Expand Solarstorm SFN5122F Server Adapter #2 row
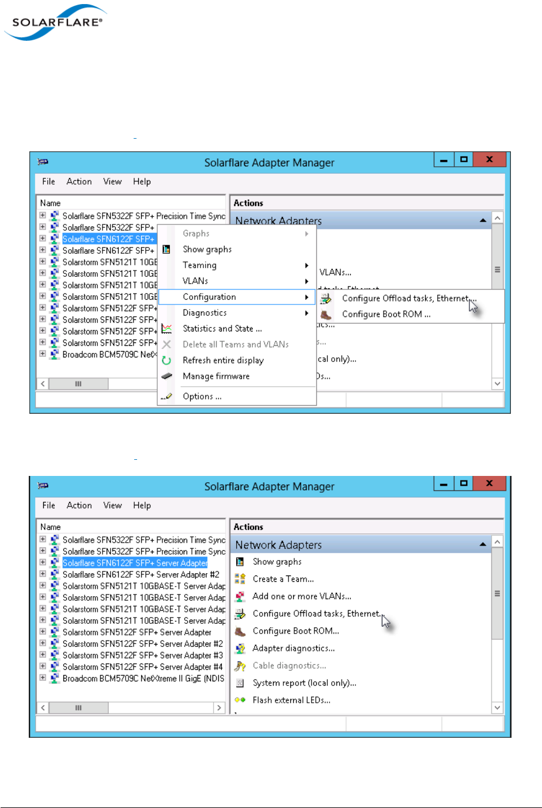Image resolution: width=542 pixels, height=808 pixels. 43,643
